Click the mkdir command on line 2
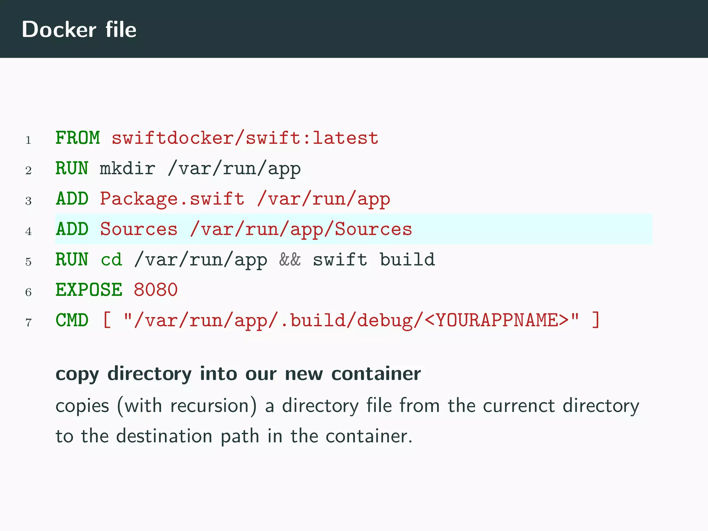Image resolution: width=708 pixels, height=531 pixels. 127,169
